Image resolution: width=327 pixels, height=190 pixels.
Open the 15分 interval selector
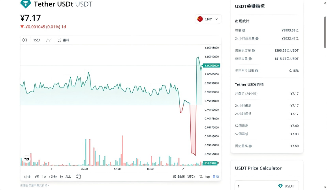click(36, 40)
